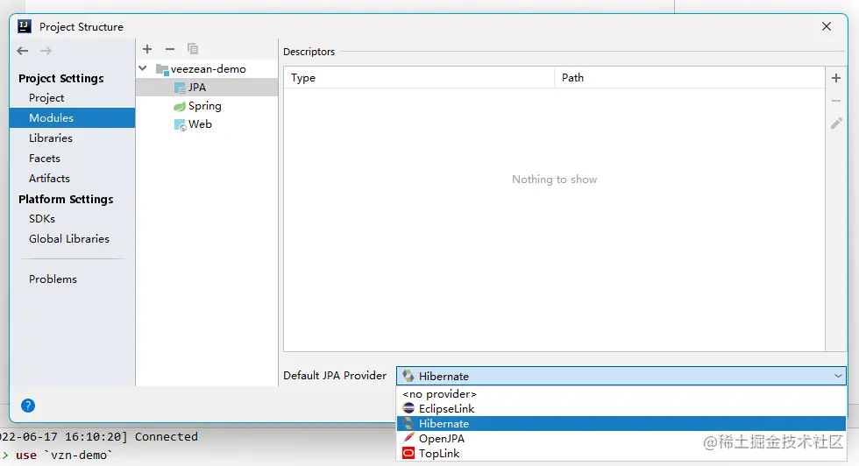Choose TopLink from provider list
This screenshot has width=859, height=466.
pos(621,453)
